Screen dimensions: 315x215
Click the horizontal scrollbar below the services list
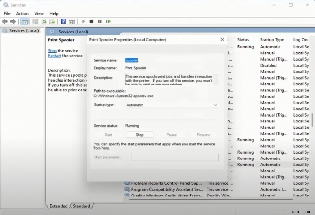(x=211, y=200)
